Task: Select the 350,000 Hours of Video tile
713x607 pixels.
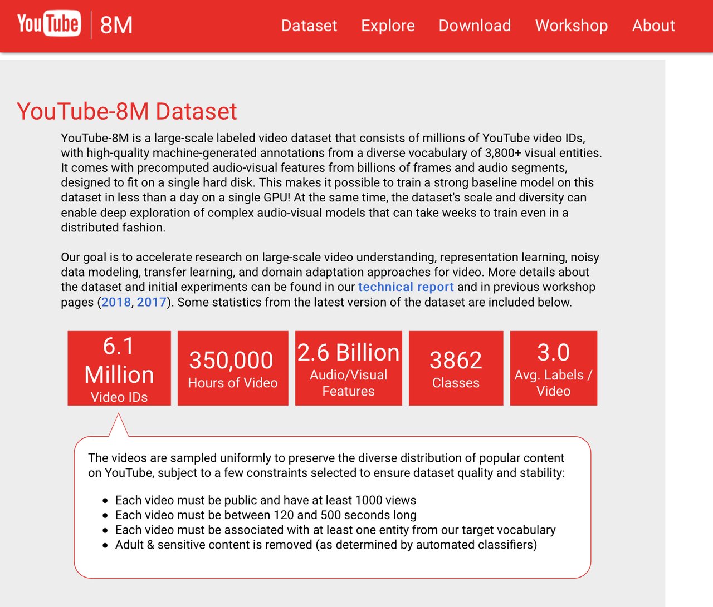Action: tap(233, 368)
